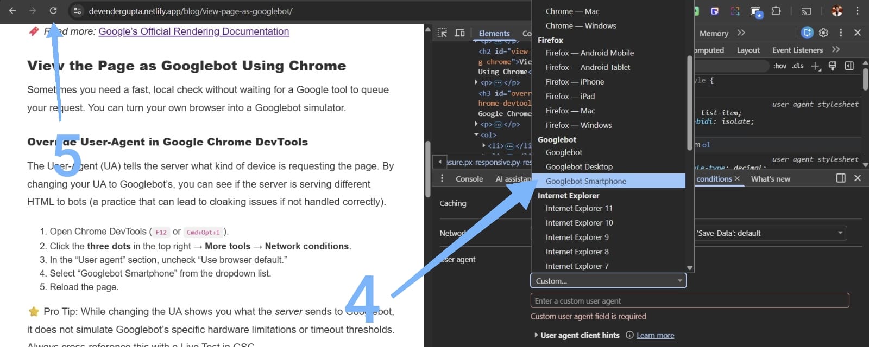
Task: Close the Network conditions drawer tab
Action: coord(737,178)
